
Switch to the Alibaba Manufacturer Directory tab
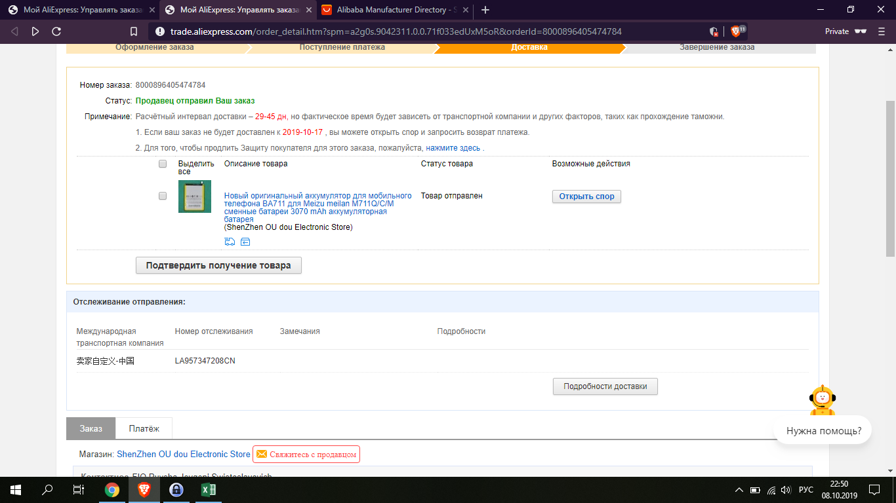[x=394, y=10]
